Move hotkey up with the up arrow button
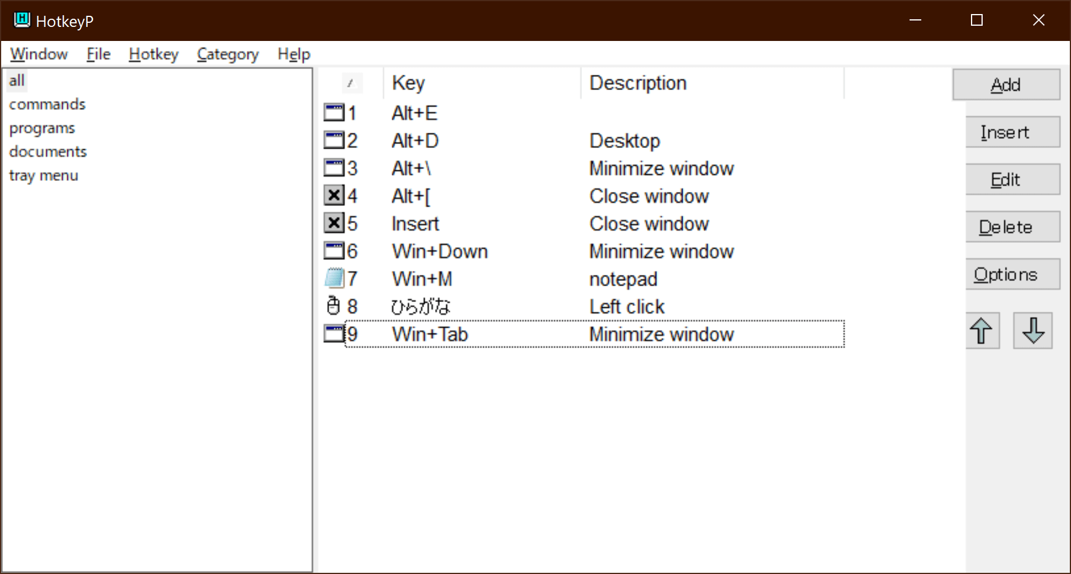Screen dimensions: 1071x574 pos(982,331)
